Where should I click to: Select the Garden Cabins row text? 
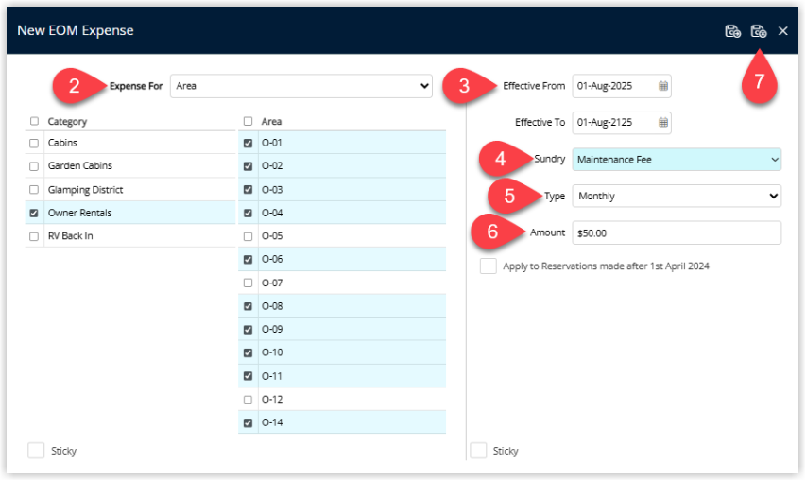click(x=80, y=165)
